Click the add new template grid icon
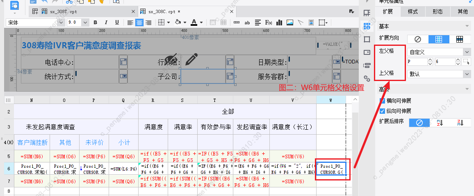The width and height of the screenshot is (474, 196). click(x=35, y=12)
